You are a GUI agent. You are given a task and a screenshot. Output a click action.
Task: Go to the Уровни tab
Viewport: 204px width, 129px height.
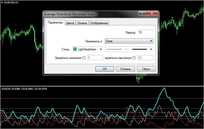click(x=82, y=23)
